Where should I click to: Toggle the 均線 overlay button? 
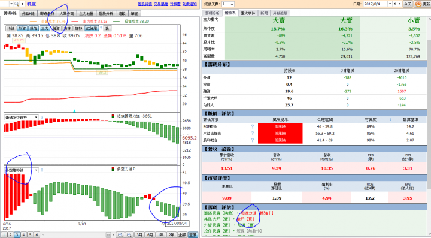coord(10,28)
